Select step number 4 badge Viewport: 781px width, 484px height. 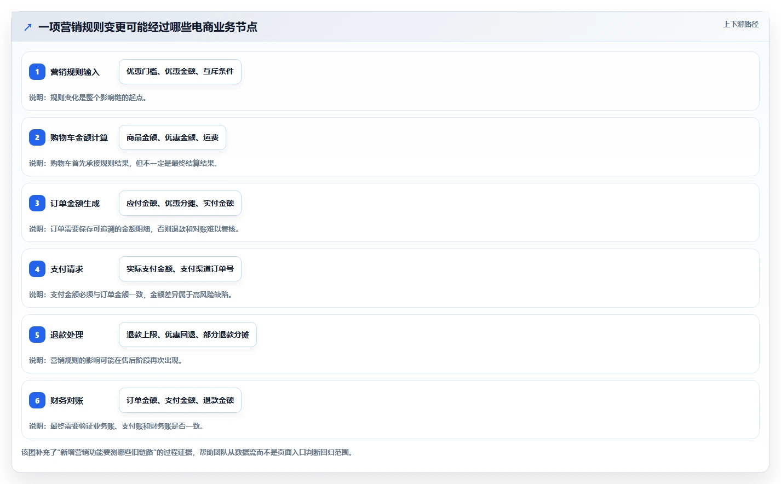tap(37, 269)
